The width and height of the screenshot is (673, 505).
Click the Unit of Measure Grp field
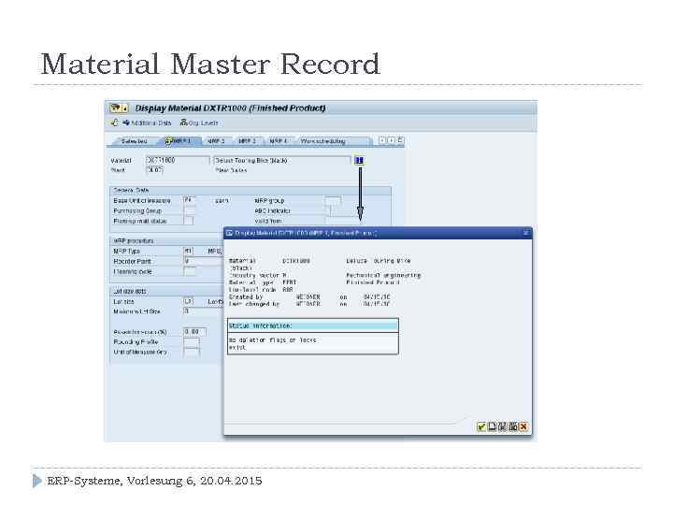(192, 353)
